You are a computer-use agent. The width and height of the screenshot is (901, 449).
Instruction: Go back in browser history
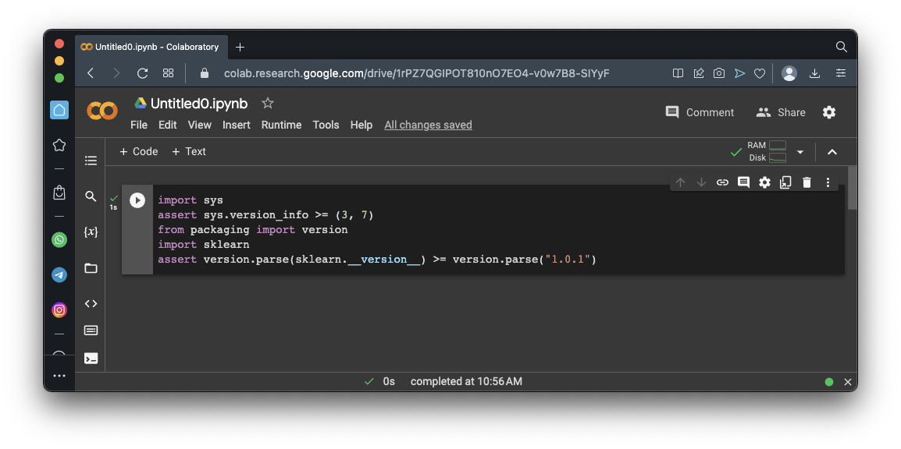coord(91,72)
